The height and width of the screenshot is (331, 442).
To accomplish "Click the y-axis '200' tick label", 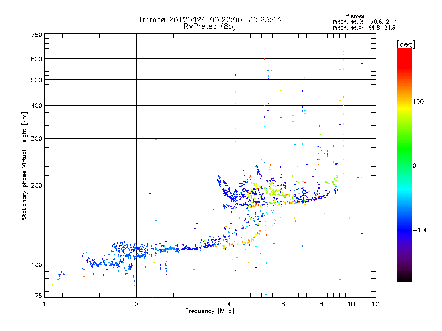I will click(36, 185).
